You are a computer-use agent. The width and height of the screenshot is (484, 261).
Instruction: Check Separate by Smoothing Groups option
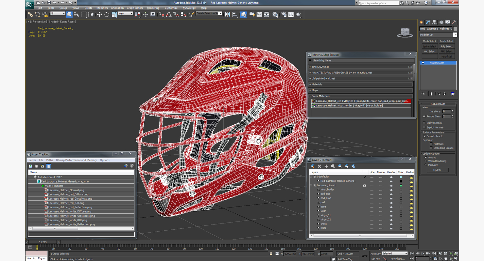pos(431,148)
